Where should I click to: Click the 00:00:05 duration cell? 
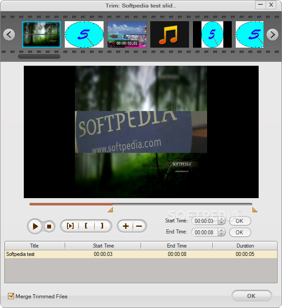245,254
